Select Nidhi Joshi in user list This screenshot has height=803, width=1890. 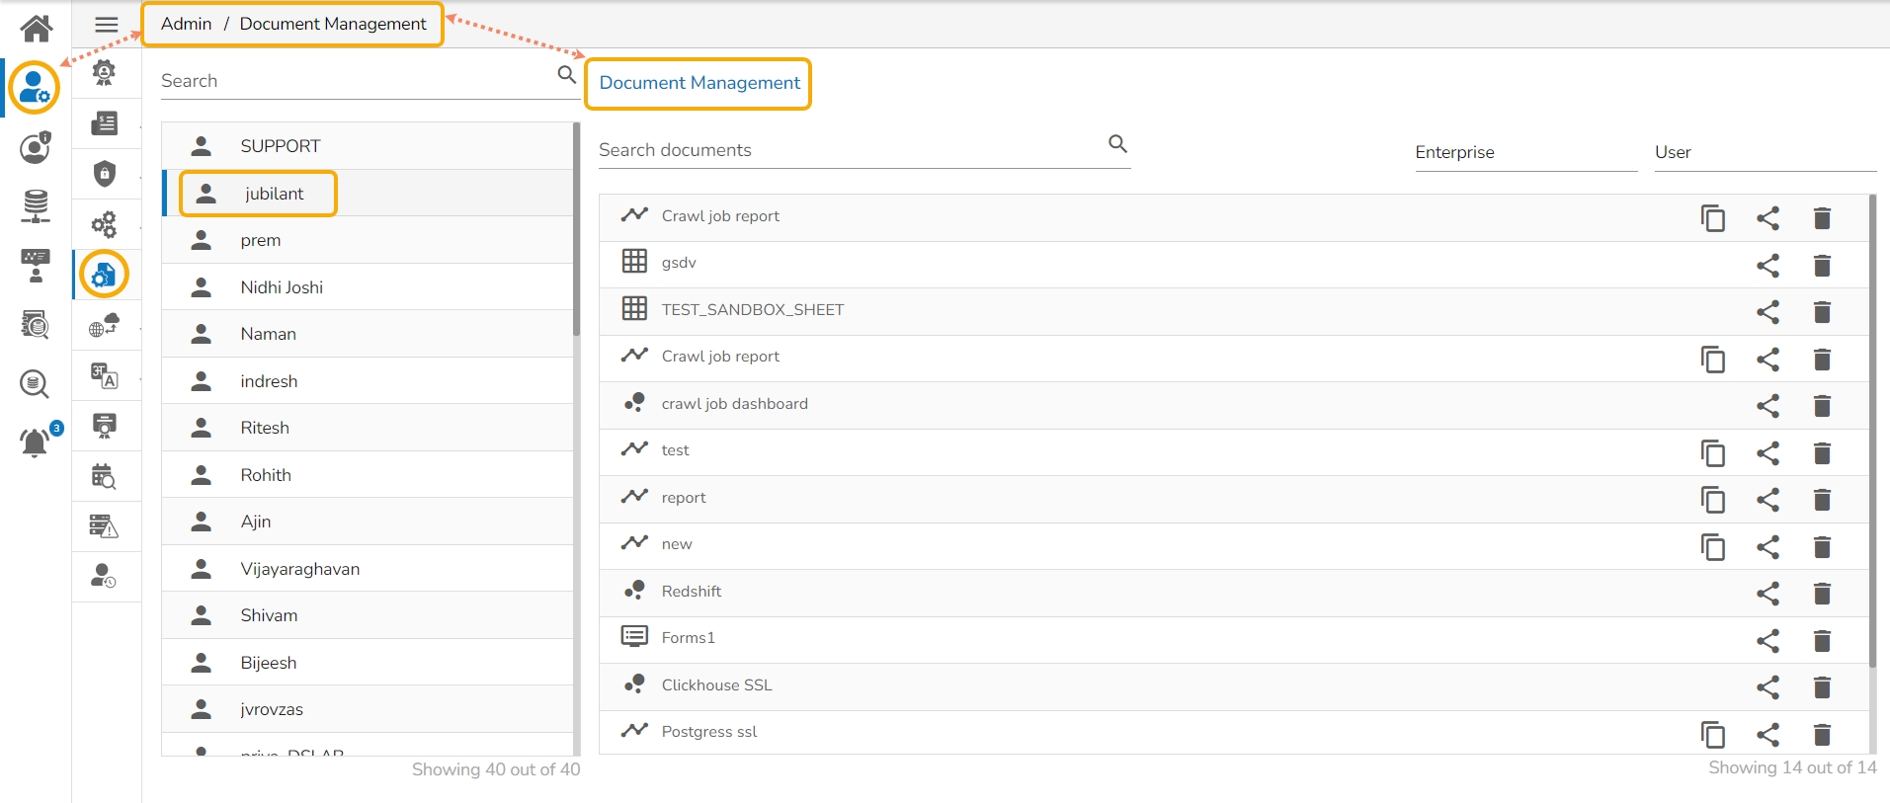(282, 287)
